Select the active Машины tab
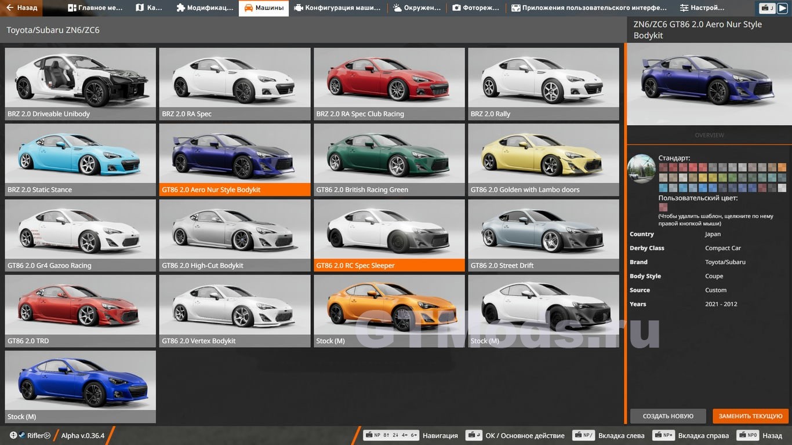 pos(264,8)
